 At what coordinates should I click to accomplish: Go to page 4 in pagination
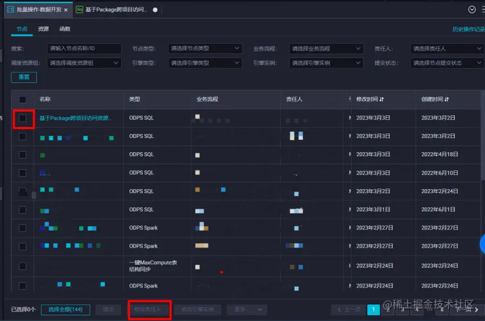pos(417,310)
